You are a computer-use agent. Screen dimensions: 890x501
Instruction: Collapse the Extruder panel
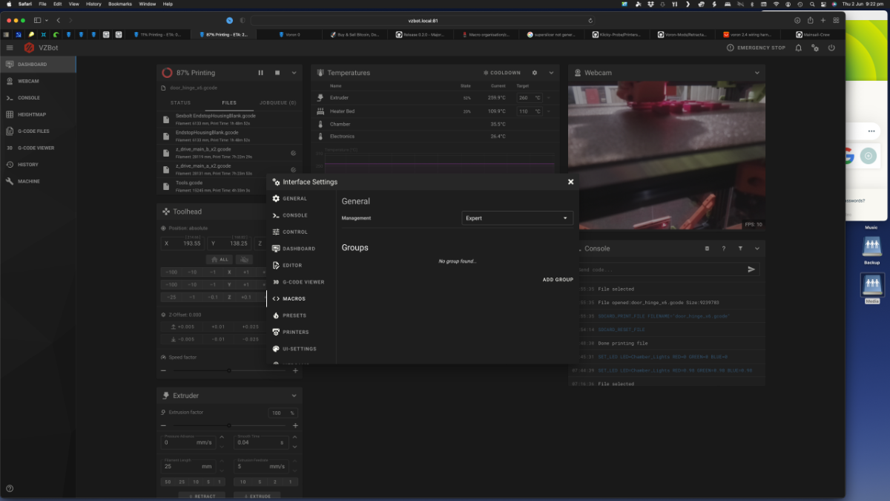click(294, 396)
